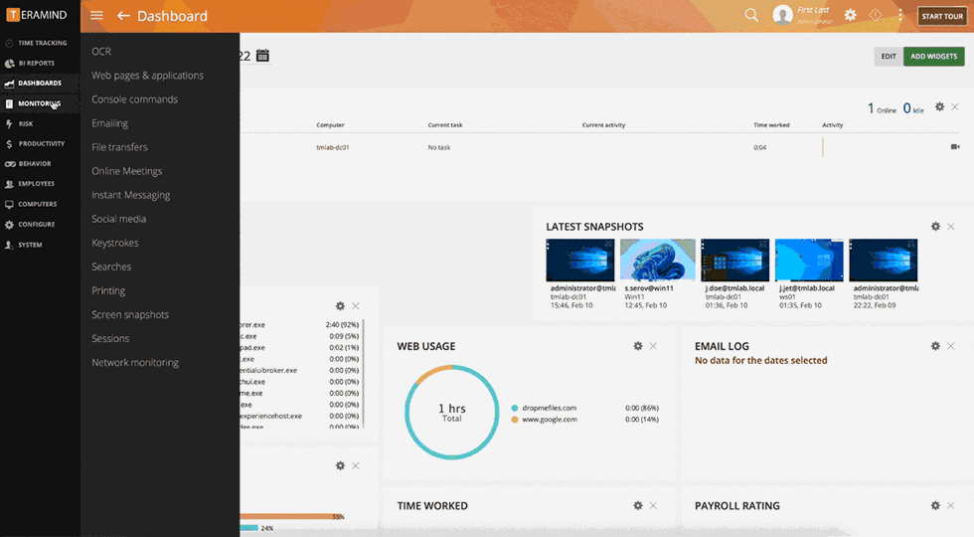Click the Web Usage donut chart
The height and width of the screenshot is (537, 974).
point(452,413)
